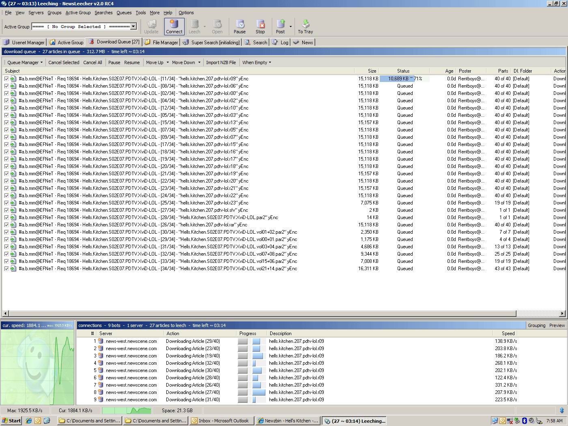This screenshot has width=568, height=426.
Task: Click Import NZB File button
Action: point(221,62)
